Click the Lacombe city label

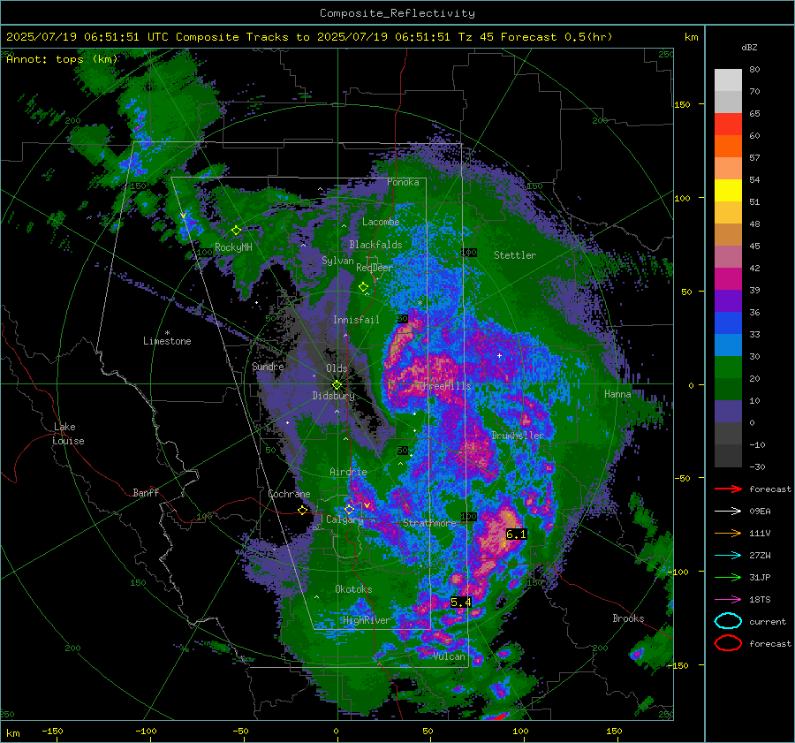coord(381,222)
